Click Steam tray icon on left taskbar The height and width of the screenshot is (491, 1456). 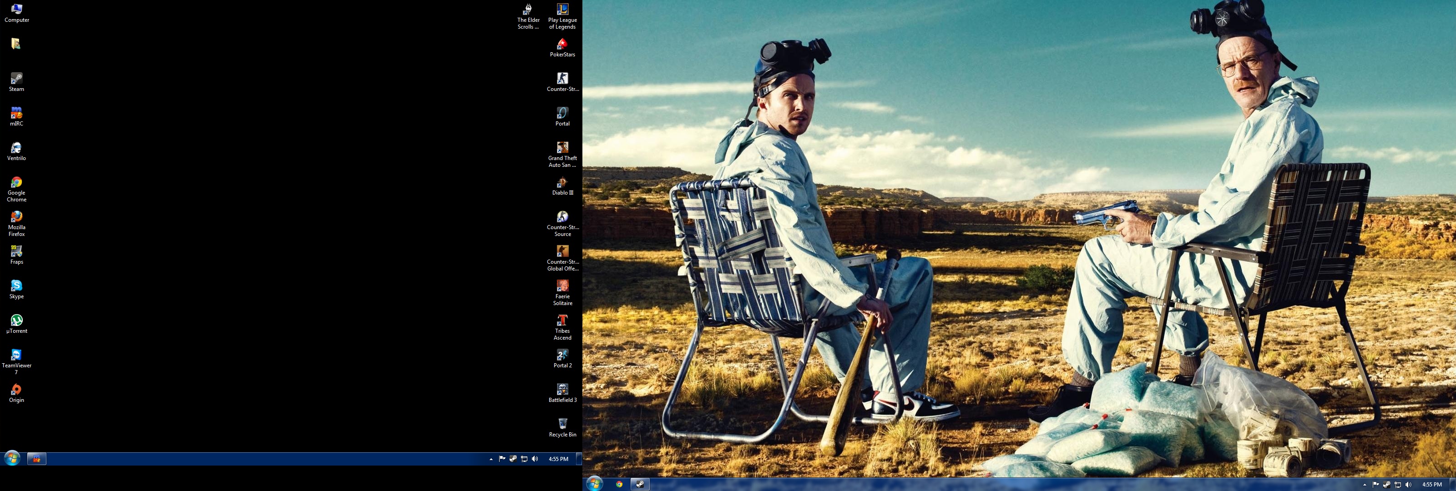click(513, 459)
